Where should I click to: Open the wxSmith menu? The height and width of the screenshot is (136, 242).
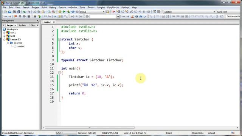pyautogui.click(x=73, y=8)
